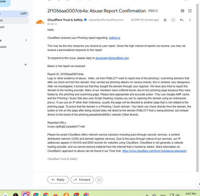
Task: Expand the 'to me' recipient details arrow
Action: coord(56,24)
